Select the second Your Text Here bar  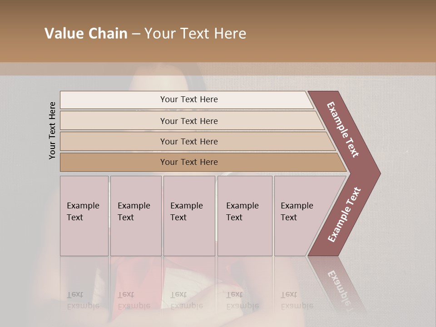[x=188, y=121]
